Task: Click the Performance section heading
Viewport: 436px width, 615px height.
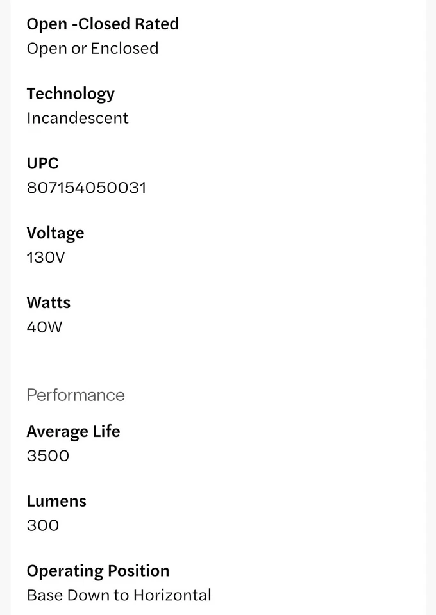Action: (x=76, y=395)
